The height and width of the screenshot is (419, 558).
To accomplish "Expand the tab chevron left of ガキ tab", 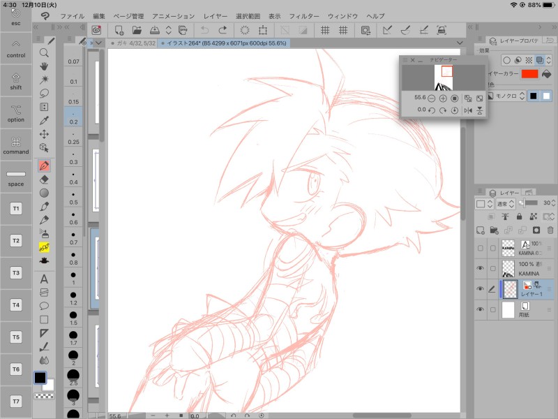I will click(98, 43).
